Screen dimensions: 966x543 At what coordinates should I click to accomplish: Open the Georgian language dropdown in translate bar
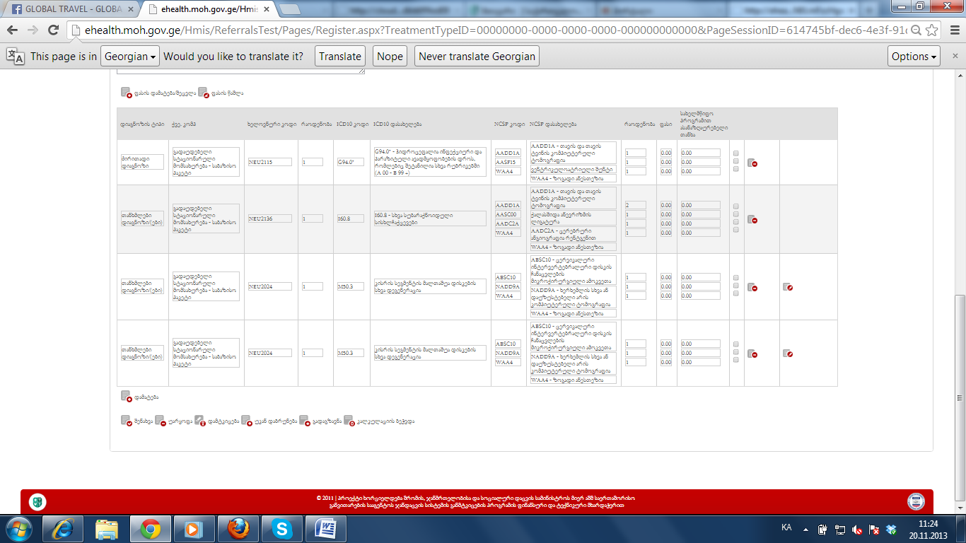point(130,57)
